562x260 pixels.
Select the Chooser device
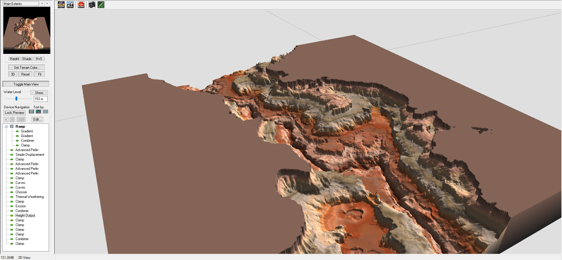tap(21, 192)
